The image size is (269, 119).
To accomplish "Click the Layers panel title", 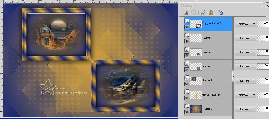I will coord(189,6).
